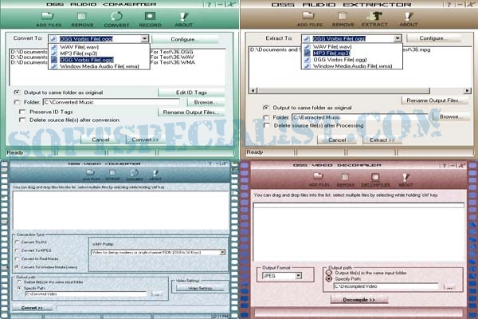Open the Extract To format combo box

tap(351, 38)
